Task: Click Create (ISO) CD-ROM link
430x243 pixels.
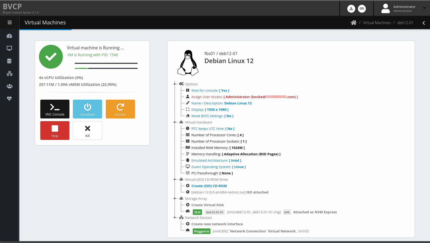Action: click(209, 186)
